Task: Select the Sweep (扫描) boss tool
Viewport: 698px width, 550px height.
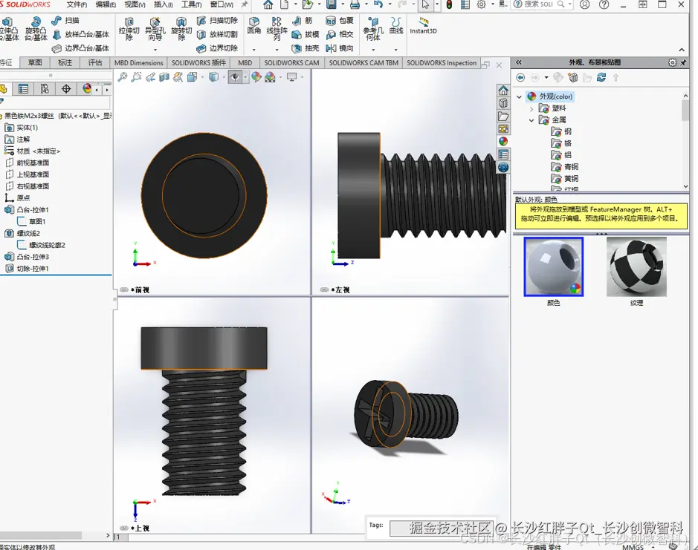Action: pos(65,21)
